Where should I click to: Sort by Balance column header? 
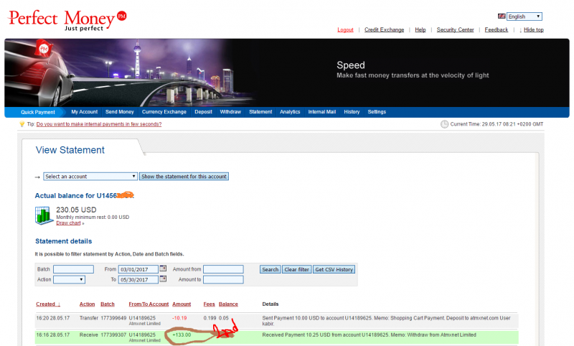pyautogui.click(x=228, y=304)
